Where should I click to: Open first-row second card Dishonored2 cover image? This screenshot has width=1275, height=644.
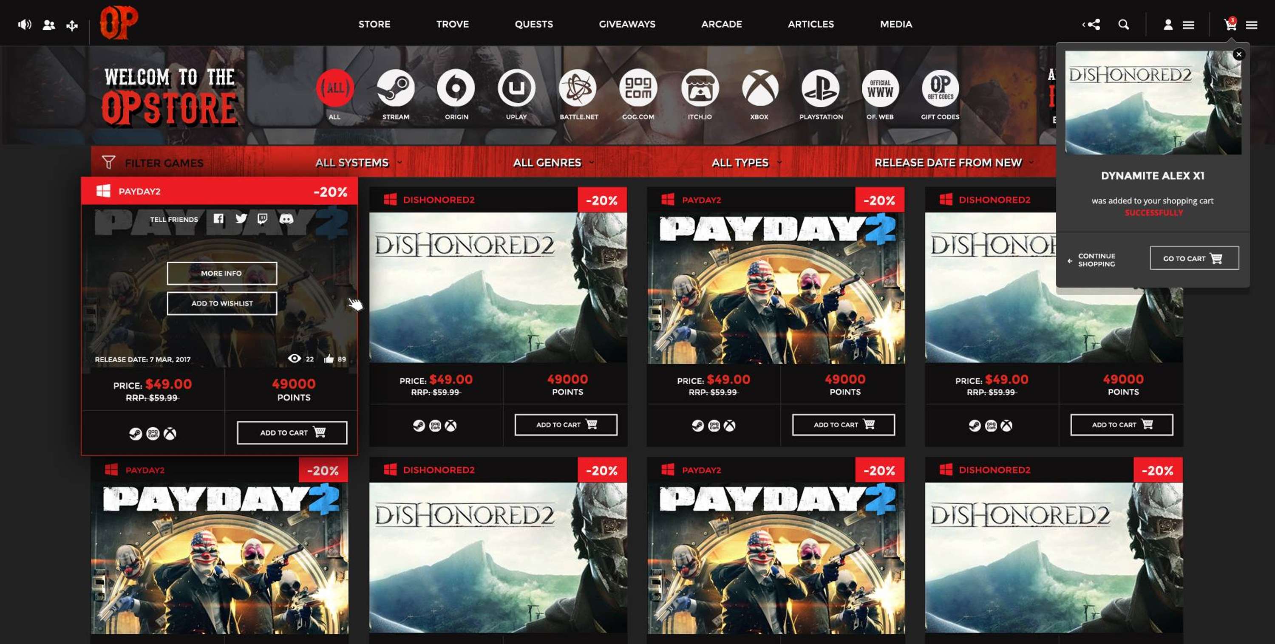tap(498, 288)
